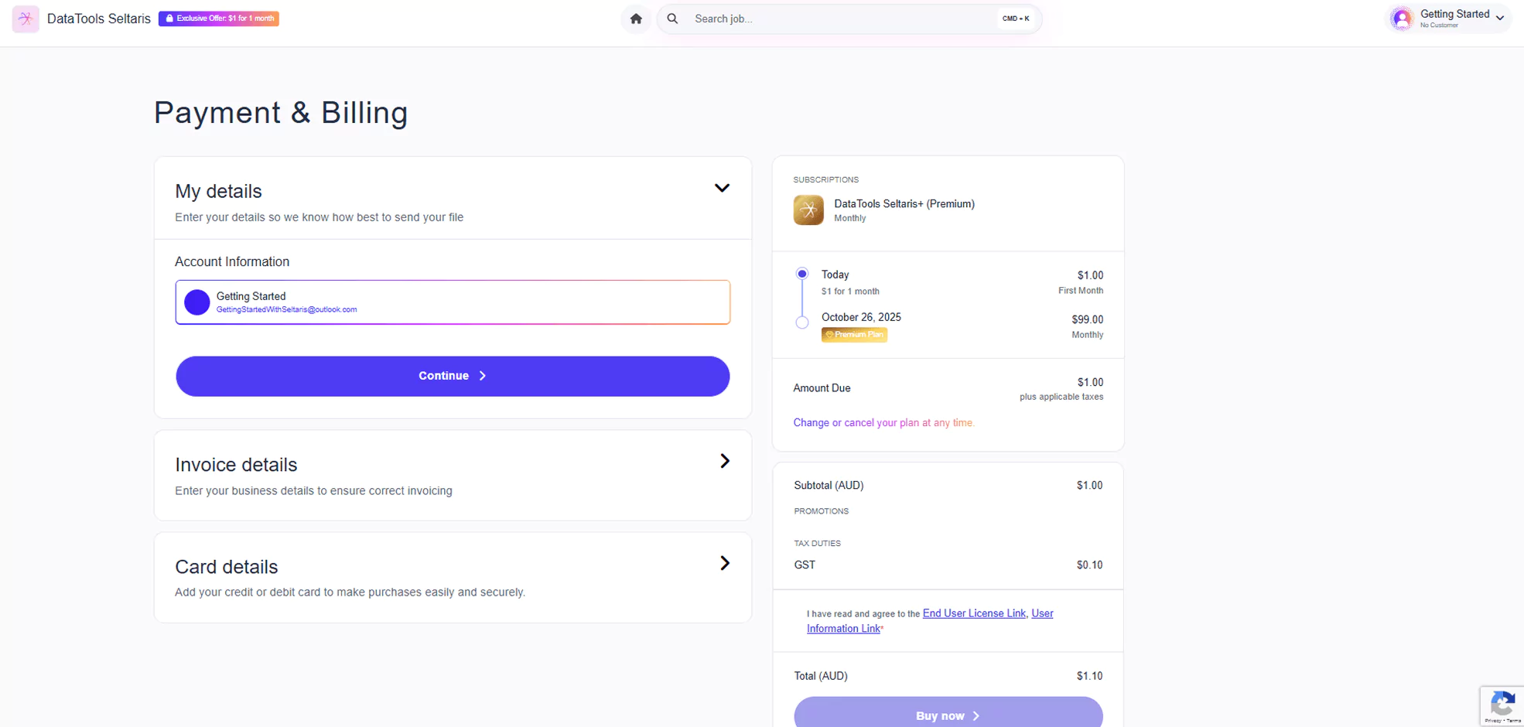The height and width of the screenshot is (727, 1524).
Task: Click the Buy now button
Action: (948, 715)
